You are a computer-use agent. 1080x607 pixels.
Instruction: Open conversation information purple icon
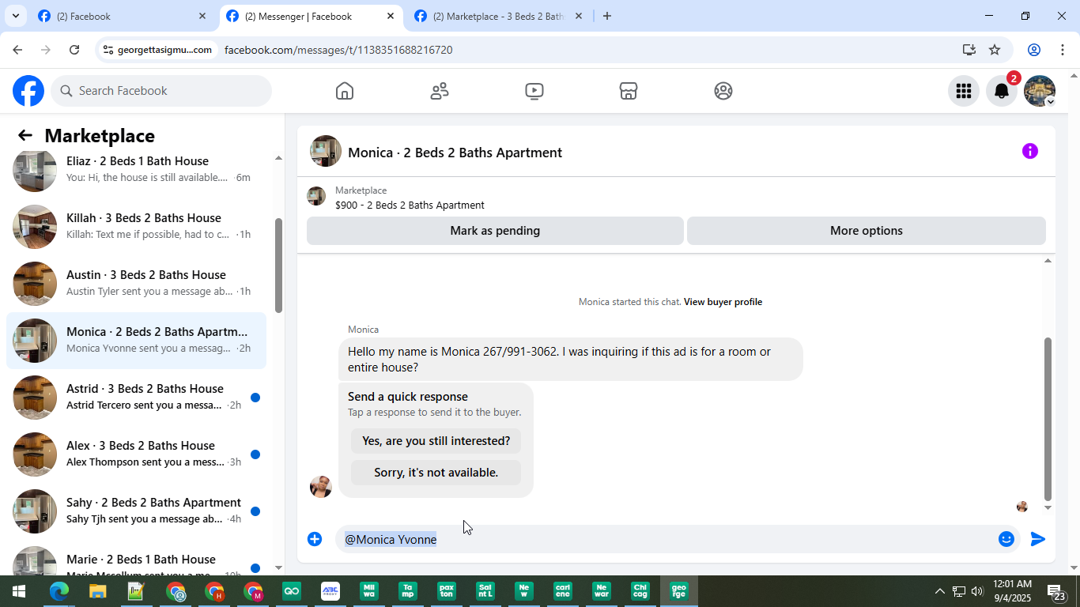pyautogui.click(x=1029, y=151)
